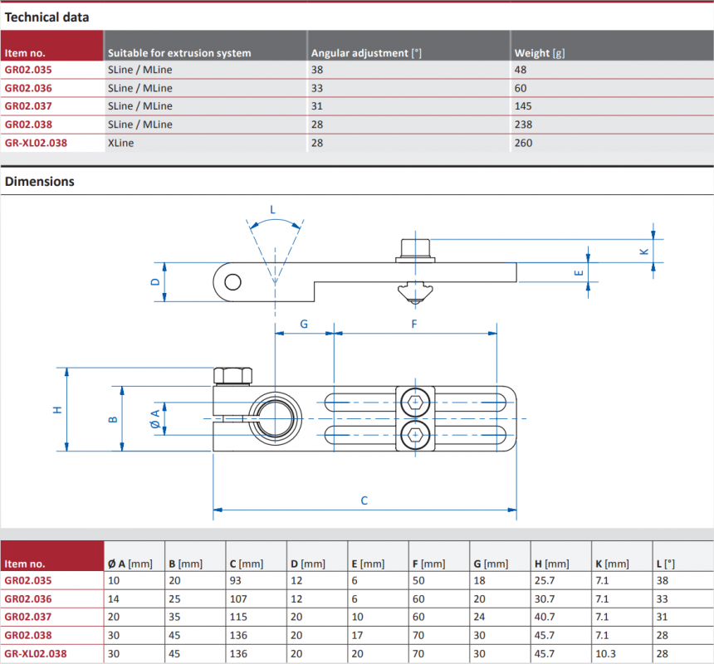This screenshot has width=714, height=664.
Task: Select the dimension label "B" in the drawing
Action: point(113,420)
